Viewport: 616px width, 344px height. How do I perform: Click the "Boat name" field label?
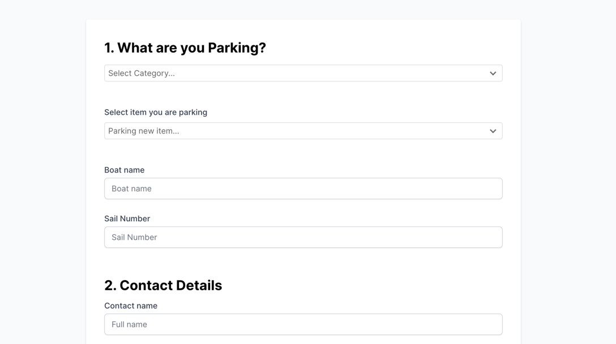click(x=124, y=170)
